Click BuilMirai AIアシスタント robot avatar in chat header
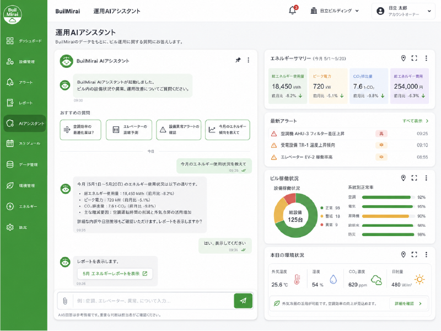The image size is (441, 331). click(66, 61)
